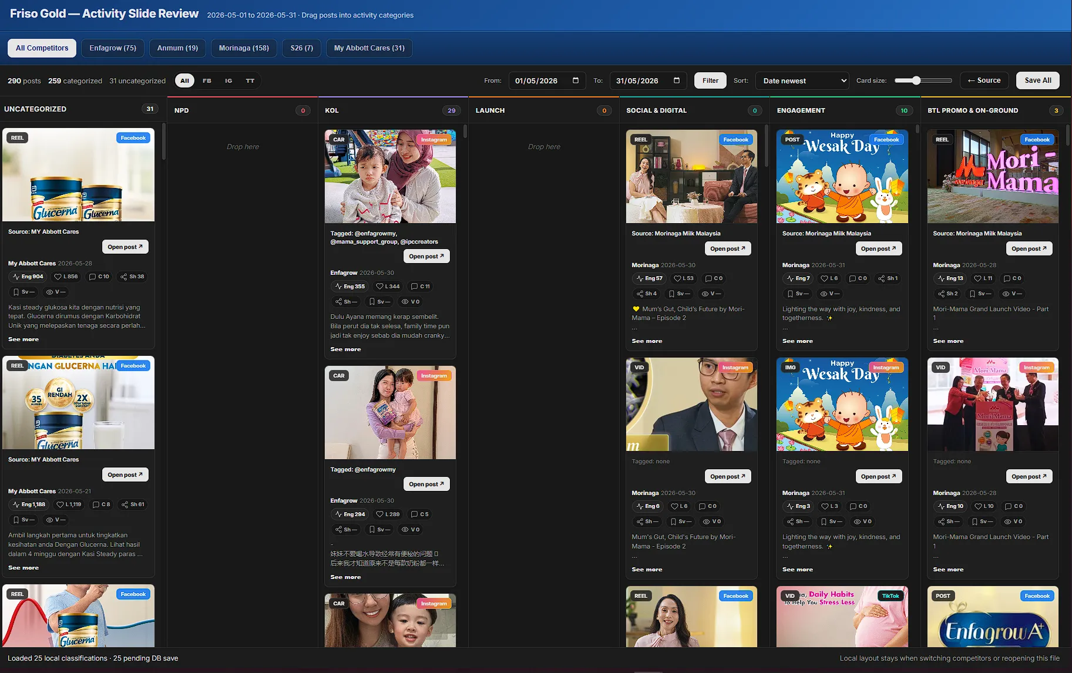Click comments stat C 10 on Glucerna card

pyautogui.click(x=99, y=277)
